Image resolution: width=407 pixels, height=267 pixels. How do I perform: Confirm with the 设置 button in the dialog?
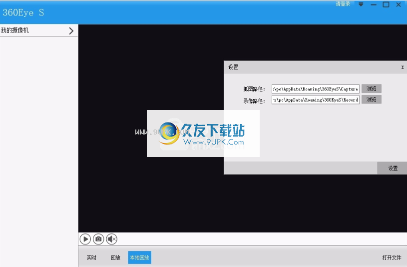(x=393, y=168)
